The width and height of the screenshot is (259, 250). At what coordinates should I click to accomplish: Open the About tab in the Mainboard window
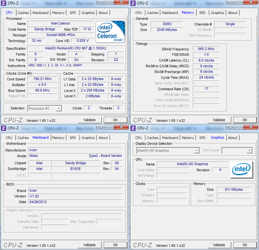click(x=103, y=138)
